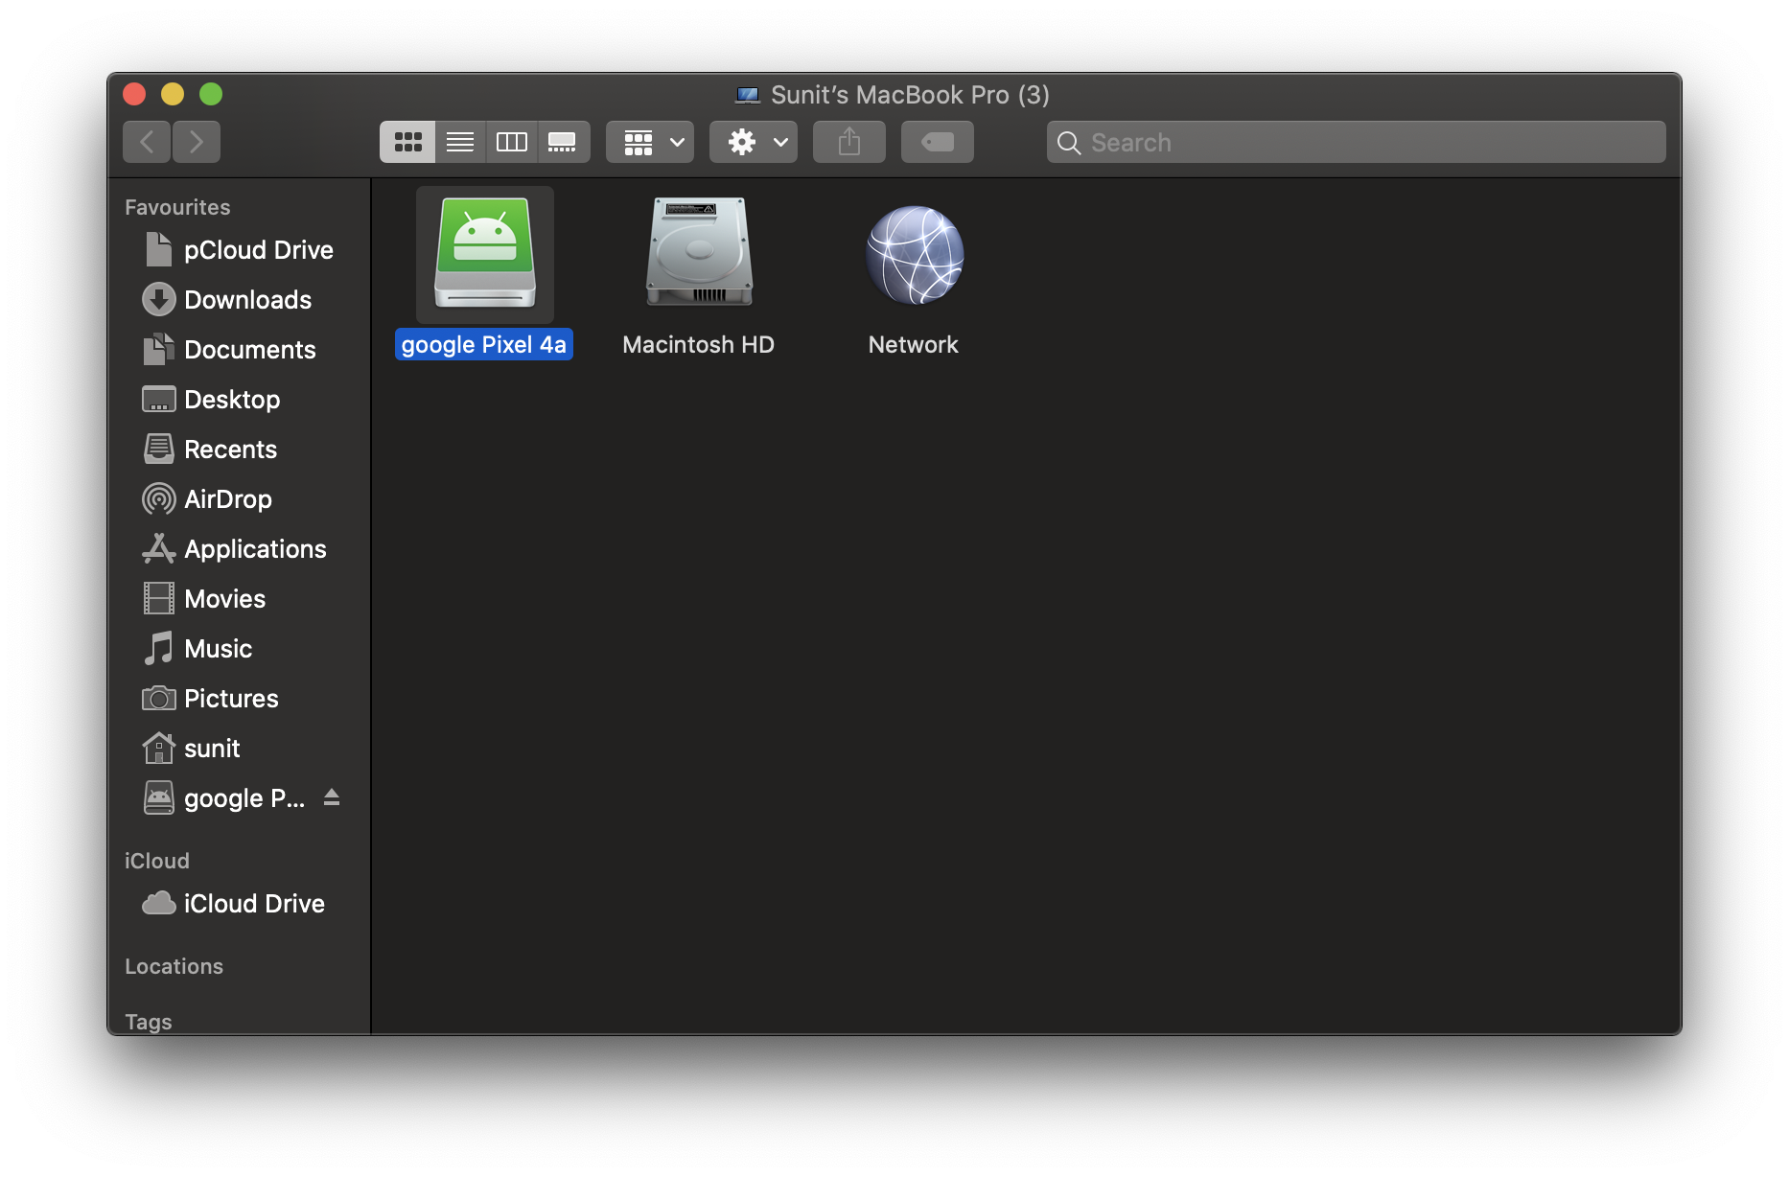1789x1177 pixels.
Task: Open the Applications sidebar entry
Action: click(x=254, y=548)
